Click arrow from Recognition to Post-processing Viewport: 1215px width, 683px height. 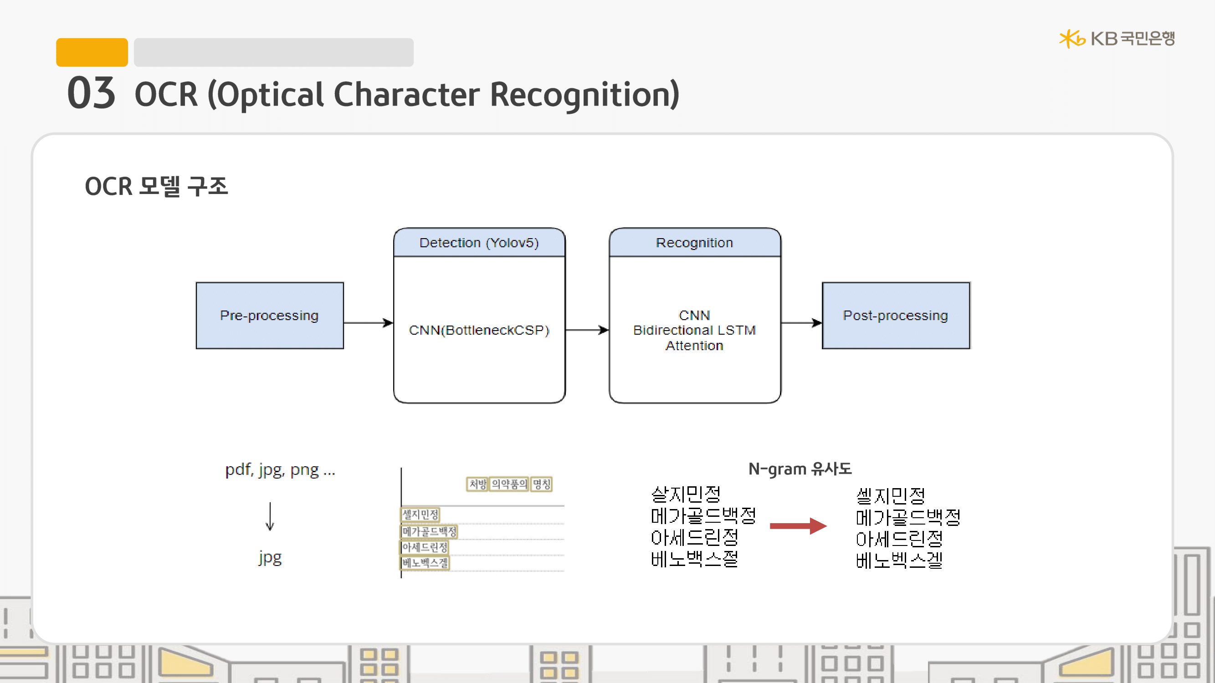[801, 323]
